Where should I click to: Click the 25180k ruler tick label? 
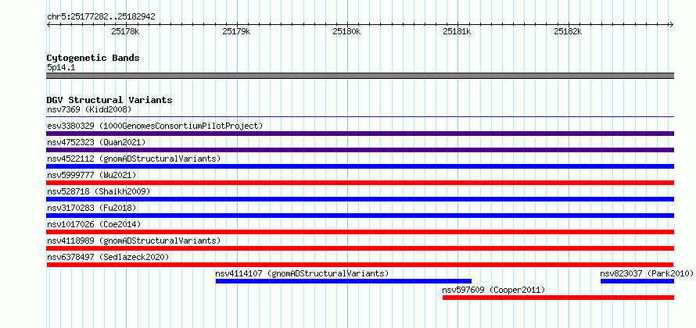click(x=346, y=31)
